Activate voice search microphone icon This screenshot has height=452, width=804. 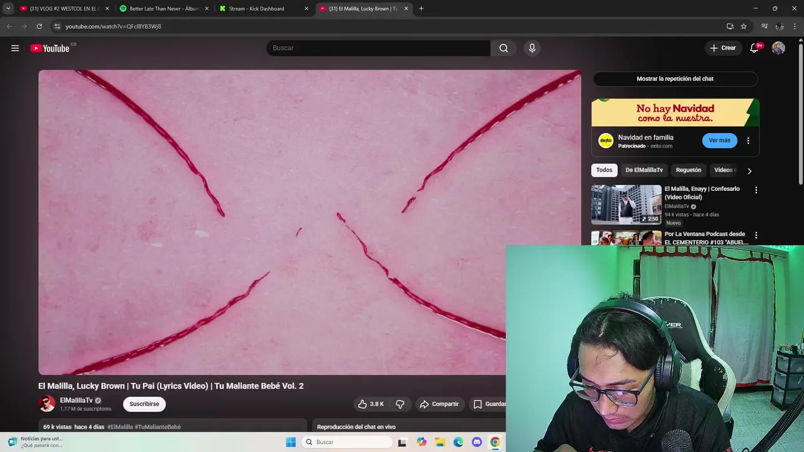click(x=532, y=48)
